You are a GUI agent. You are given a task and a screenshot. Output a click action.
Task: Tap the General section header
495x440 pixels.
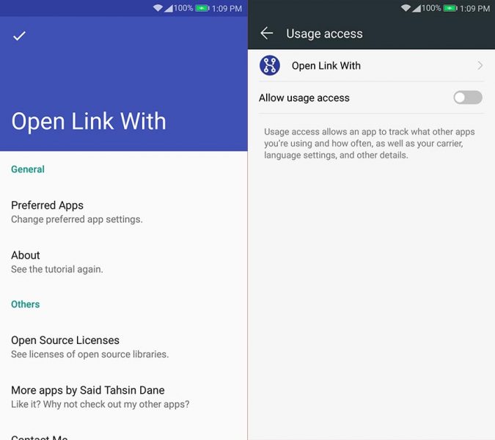pos(28,169)
